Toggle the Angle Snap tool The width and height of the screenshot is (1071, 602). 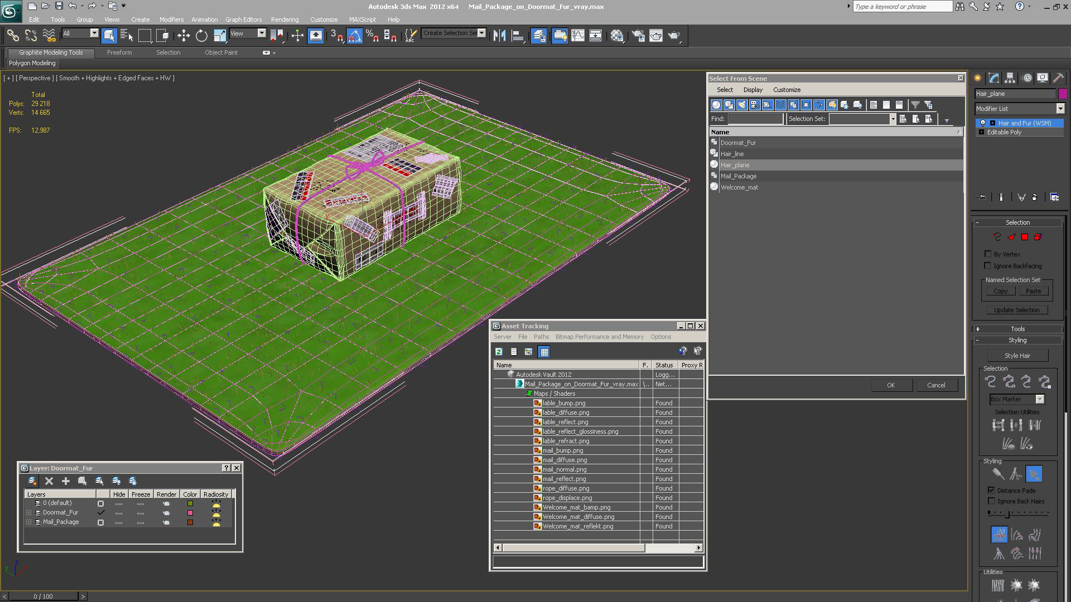tap(355, 36)
